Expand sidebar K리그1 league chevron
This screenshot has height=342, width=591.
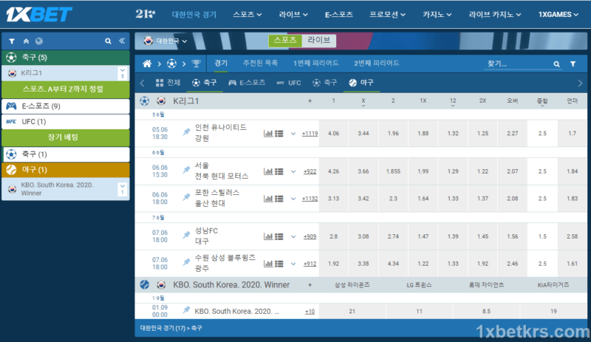[123, 73]
